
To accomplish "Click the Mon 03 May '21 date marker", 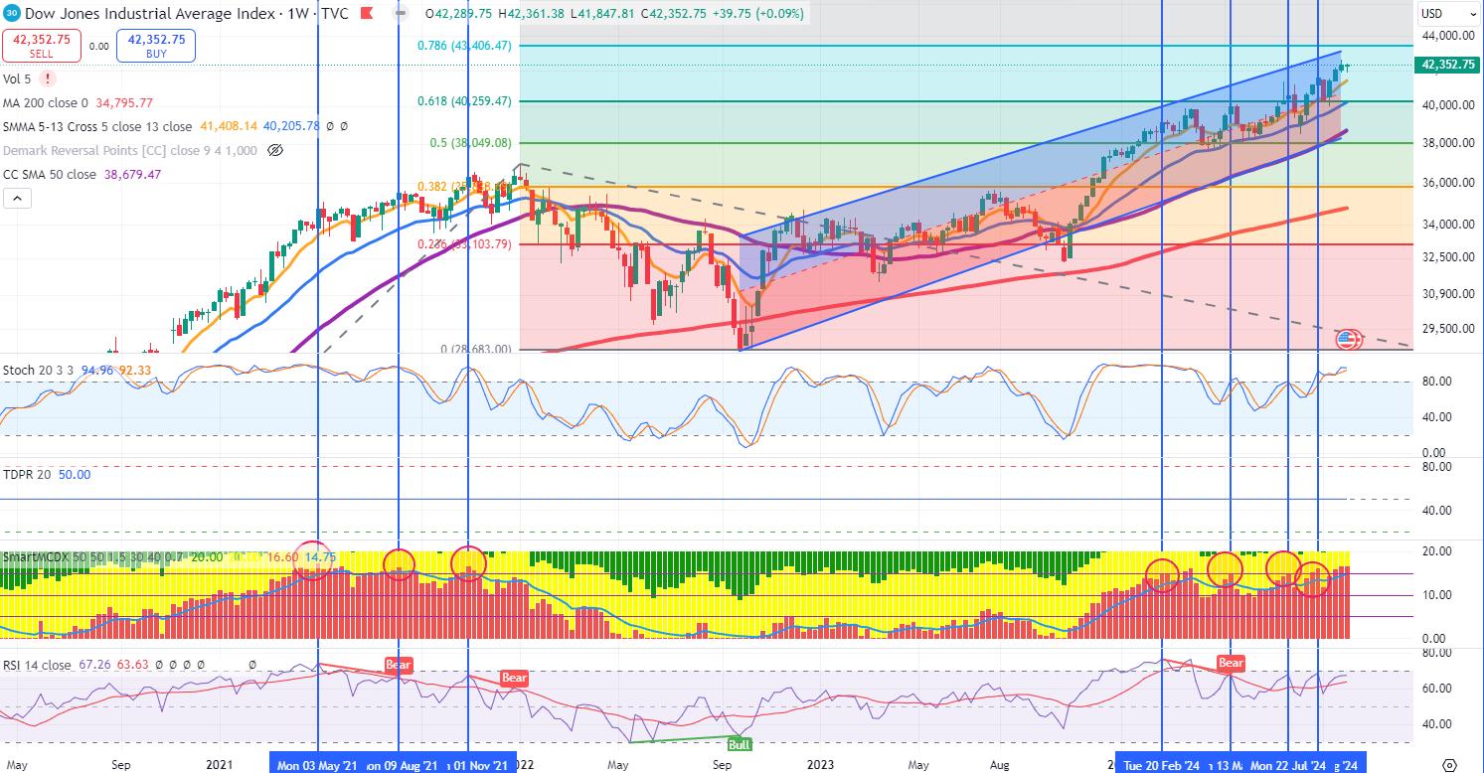I will [317, 765].
